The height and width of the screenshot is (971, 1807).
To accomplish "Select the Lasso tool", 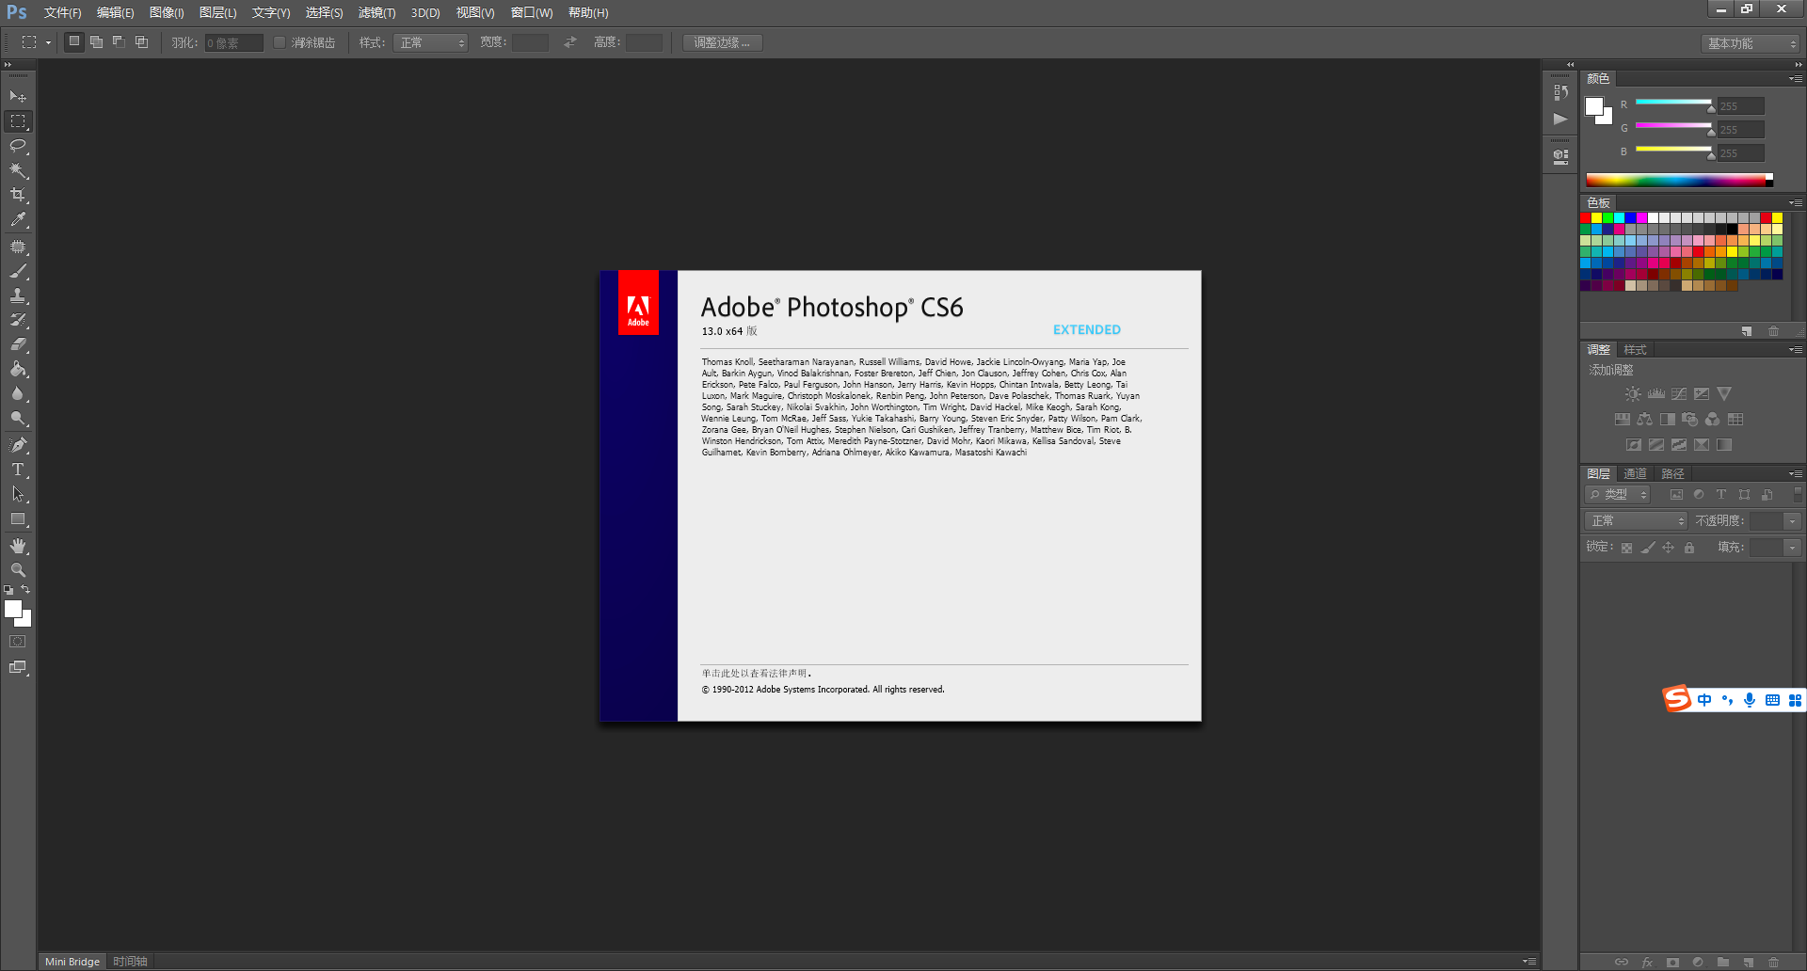I will [18, 146].
